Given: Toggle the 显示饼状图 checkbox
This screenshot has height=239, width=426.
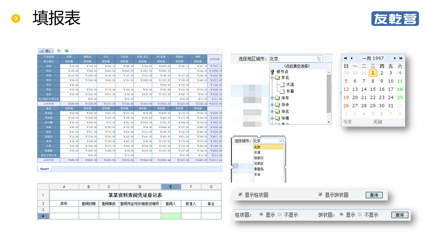Looking at the screenshot, I should click(320, 195).
